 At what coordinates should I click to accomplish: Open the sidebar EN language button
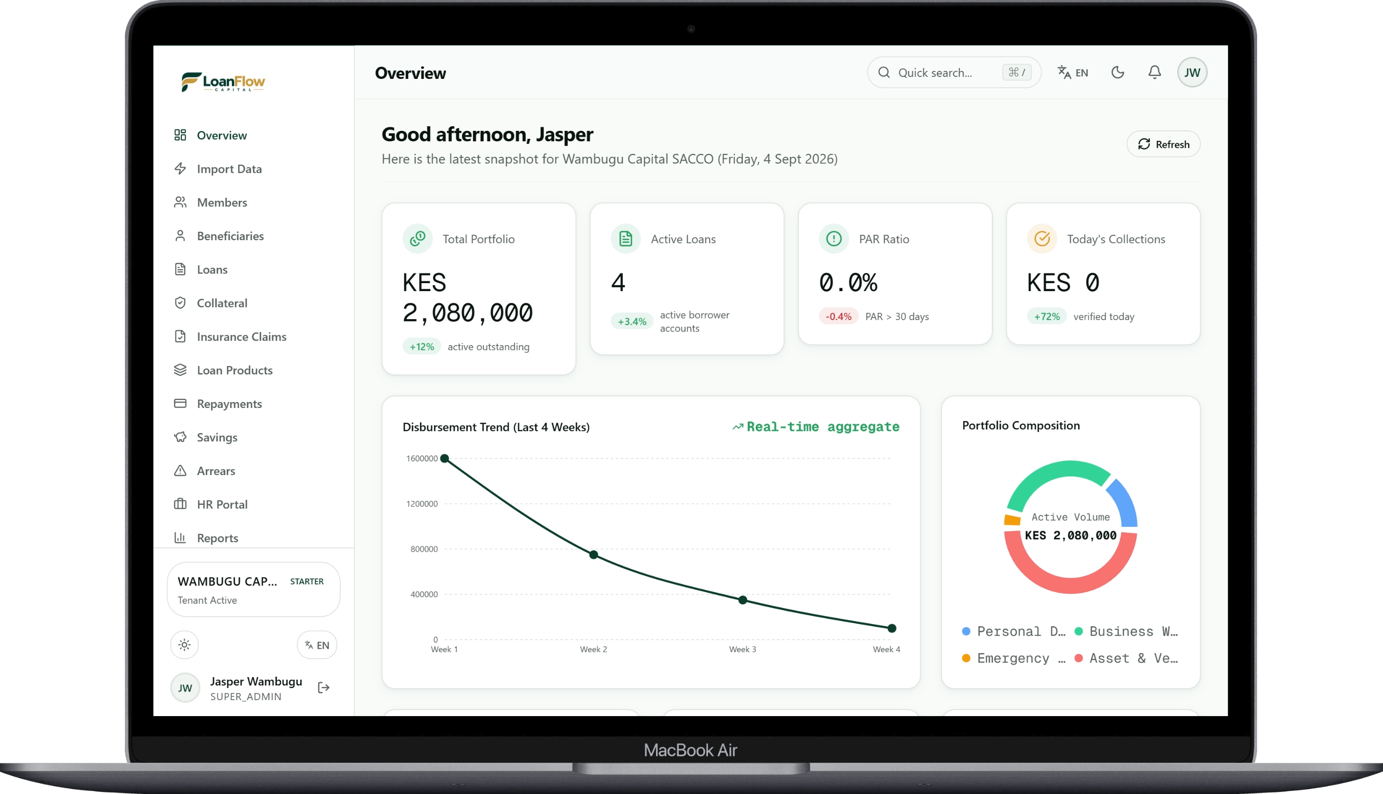[x=317, y=645]
